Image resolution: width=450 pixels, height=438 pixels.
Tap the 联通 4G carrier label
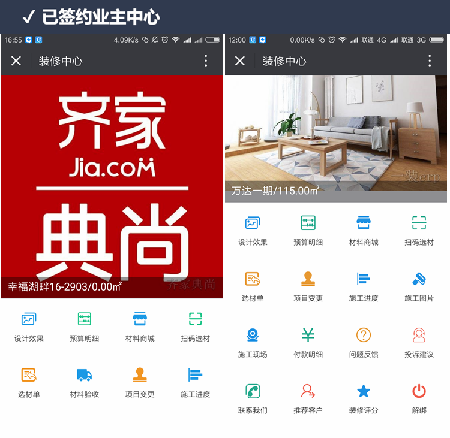(374, 40)
